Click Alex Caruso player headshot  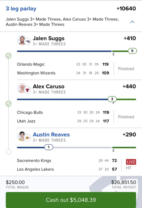[22, 88]
